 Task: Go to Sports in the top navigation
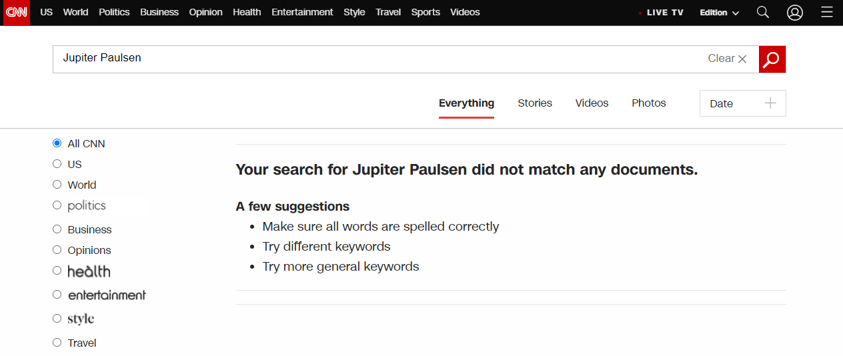[426, 13]
